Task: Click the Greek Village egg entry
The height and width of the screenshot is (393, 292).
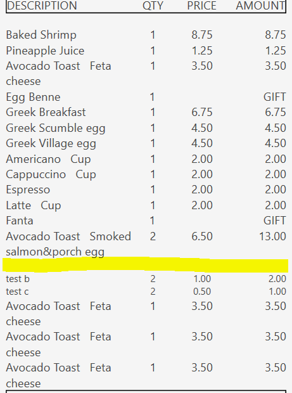Action: coord(51,144)
